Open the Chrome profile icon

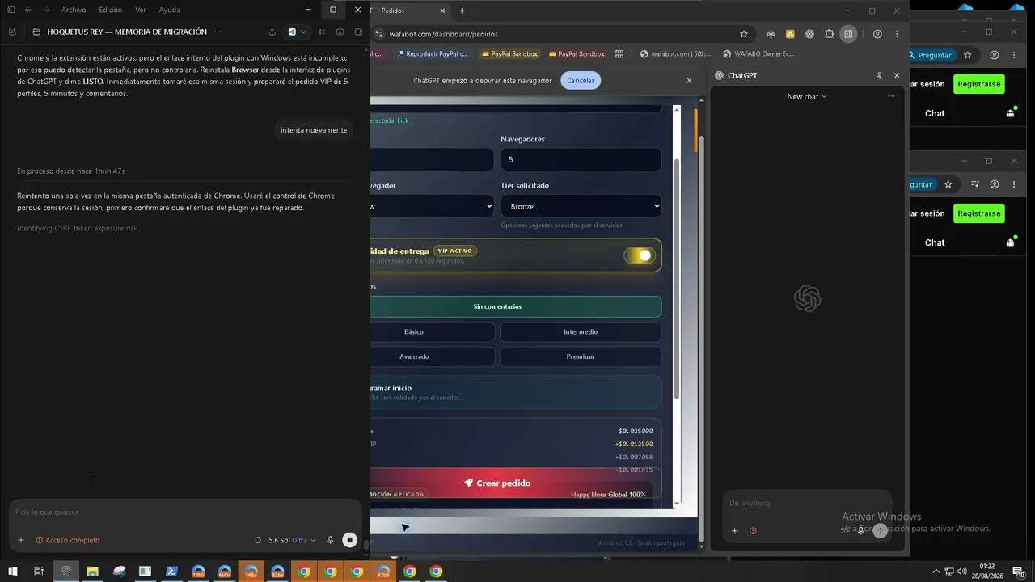[x=877, y=34]
